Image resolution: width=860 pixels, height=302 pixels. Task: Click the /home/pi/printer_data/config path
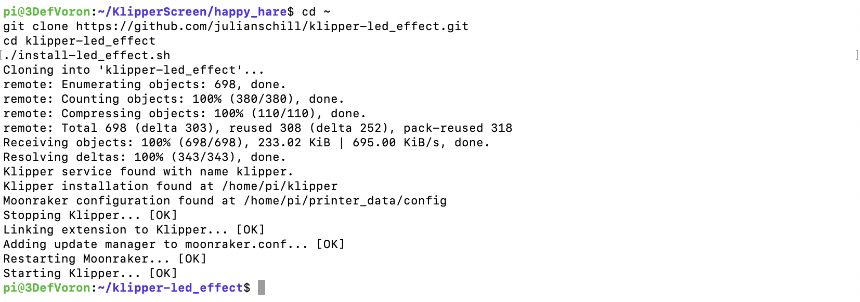pos(345,201)
